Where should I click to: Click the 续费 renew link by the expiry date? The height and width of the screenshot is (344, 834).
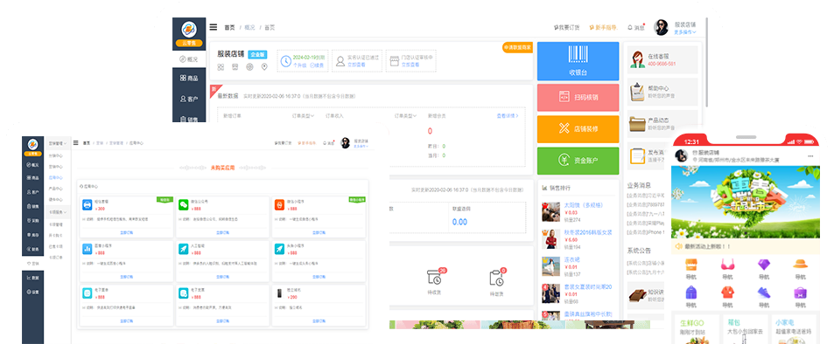tap(317, 65)
